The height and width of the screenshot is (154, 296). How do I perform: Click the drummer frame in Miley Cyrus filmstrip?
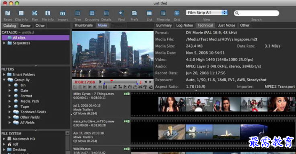199,104
